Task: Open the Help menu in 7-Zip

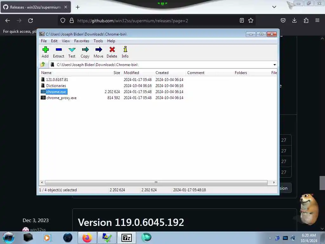Action: tap(111, 41)
